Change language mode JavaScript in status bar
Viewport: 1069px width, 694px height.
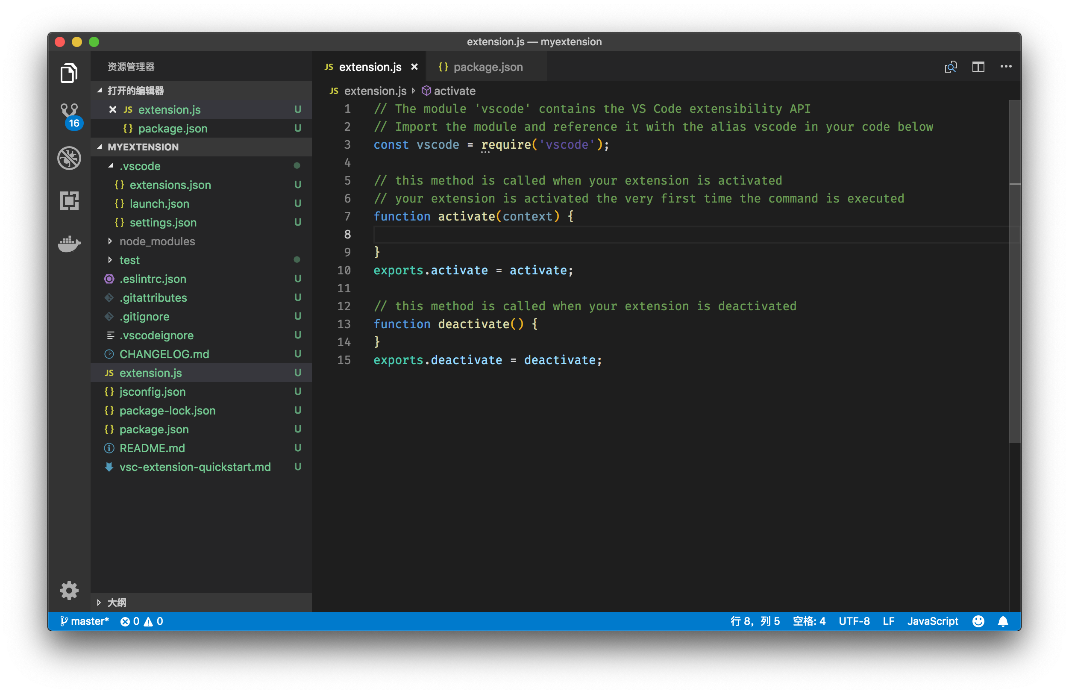(932, 621)
